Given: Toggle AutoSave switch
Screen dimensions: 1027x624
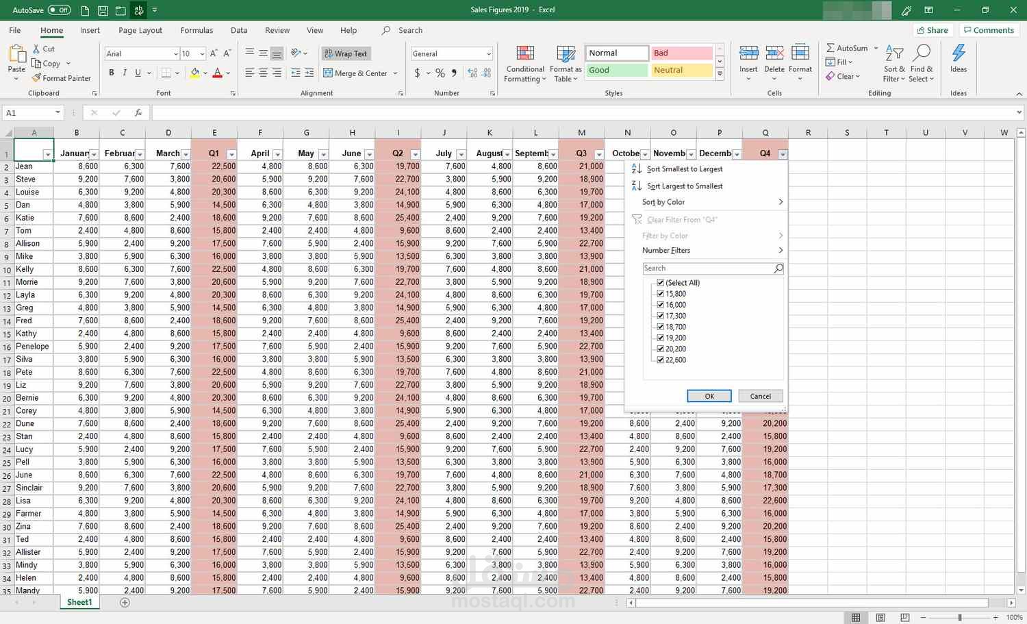Looking at the screenshot, I should 60,10.
